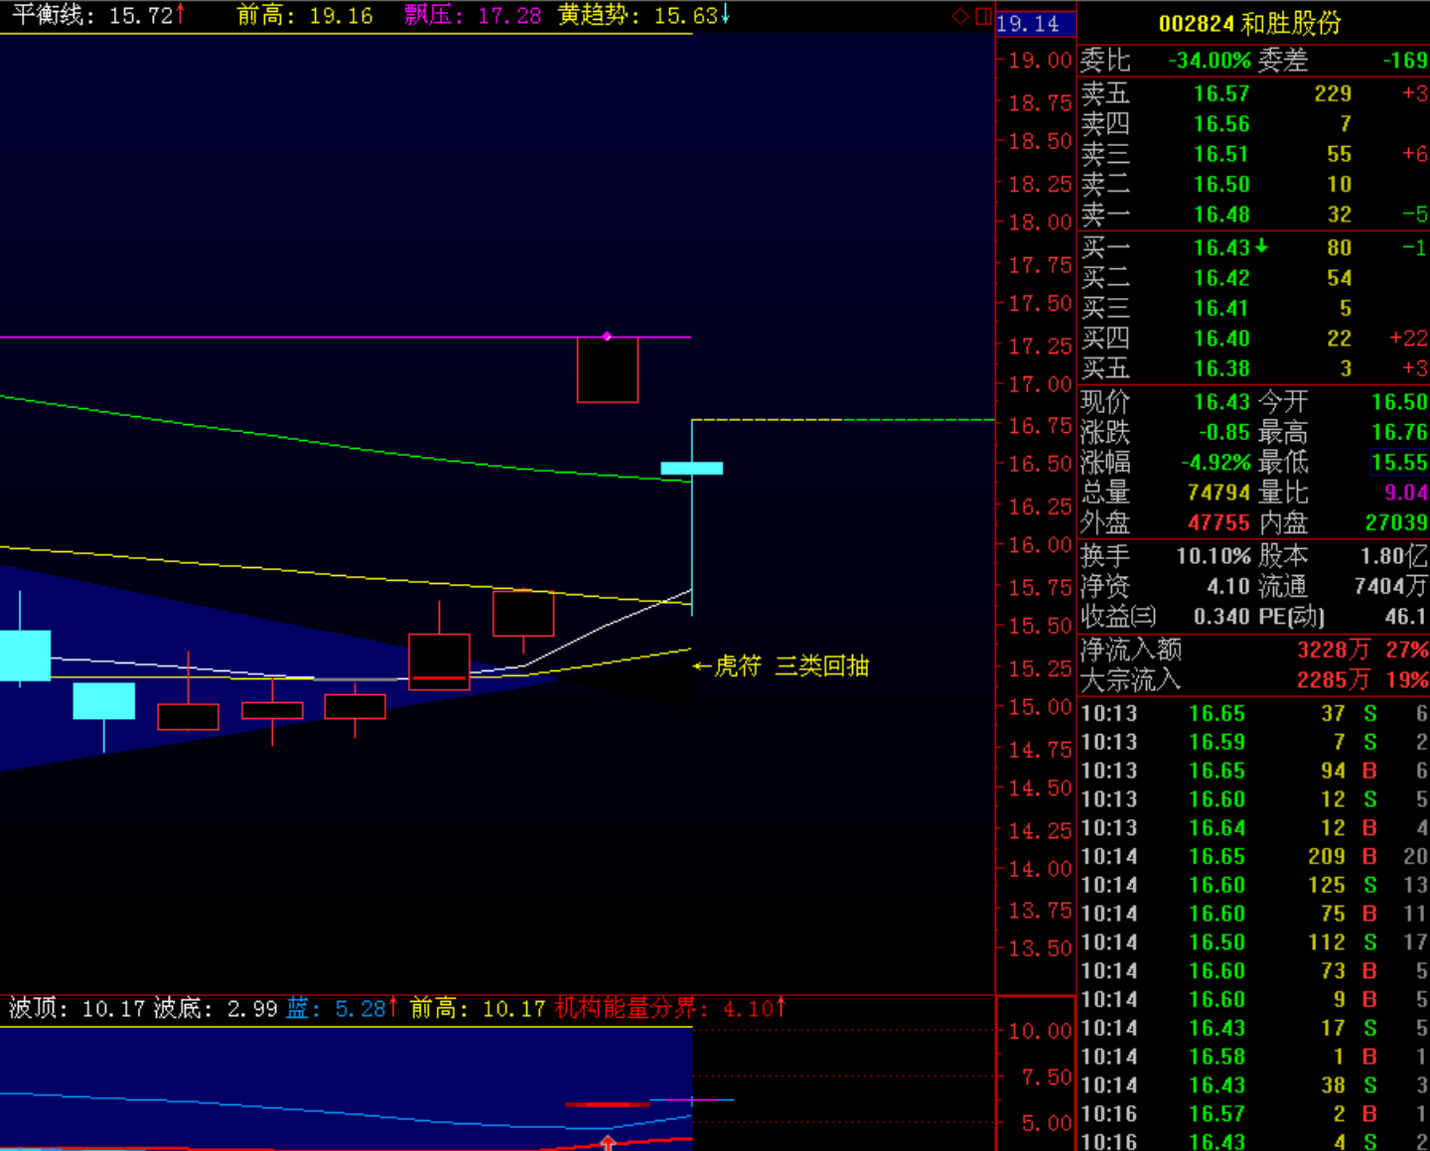Click the red diamond icon above the chart
The width and height of the screenshot is (1430, 1151).
[960, 16]
